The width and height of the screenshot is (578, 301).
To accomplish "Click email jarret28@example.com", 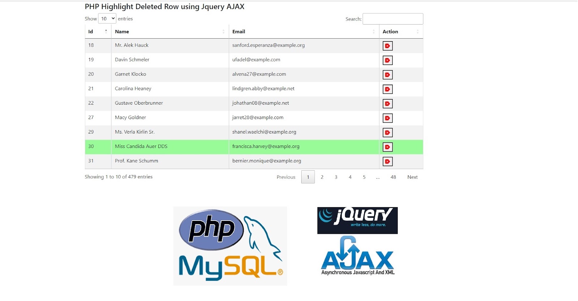I will click(x=258, y=117).
